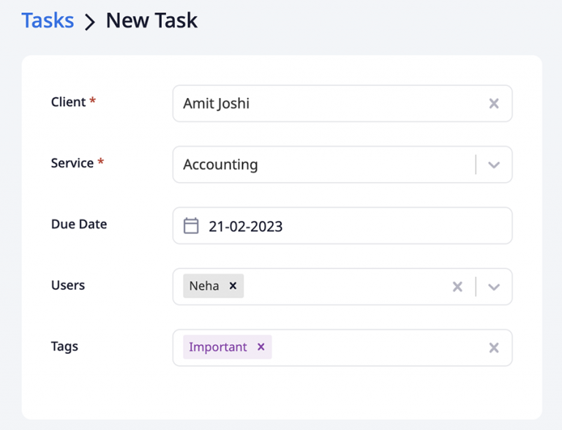Click the Client input field
The width and height of the screenshot is (562, 430).
(342, 104)
